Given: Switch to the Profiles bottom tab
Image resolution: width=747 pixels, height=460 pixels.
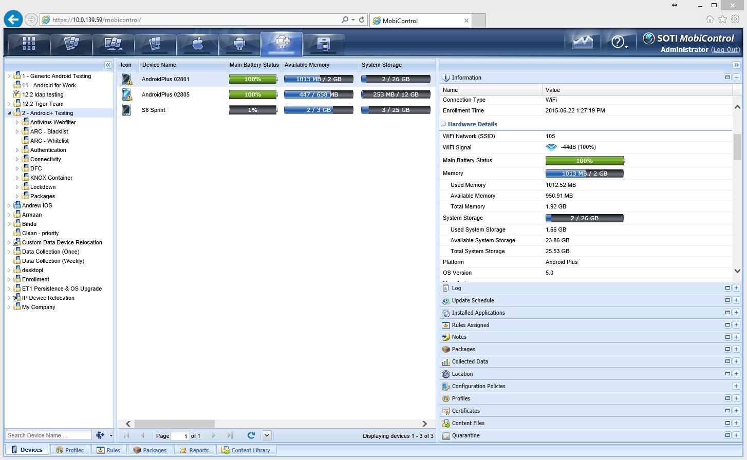Looking at the screenshot, I should 70,450.
